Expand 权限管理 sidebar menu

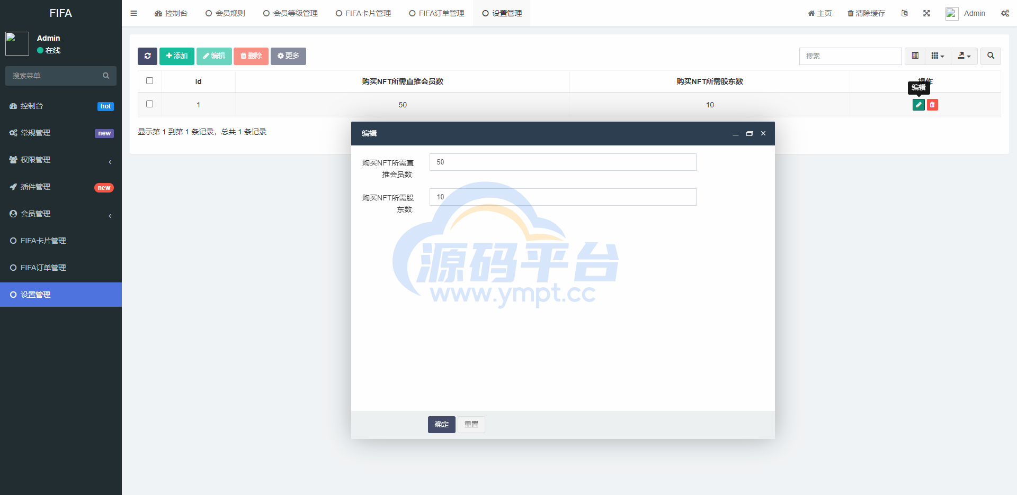click(61, 160)
